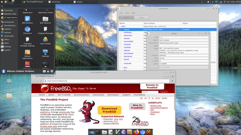The height and width of the screenshot is (135, 241).
Task: Open Default Applications in the menu
Action: [x=27, y=54]
